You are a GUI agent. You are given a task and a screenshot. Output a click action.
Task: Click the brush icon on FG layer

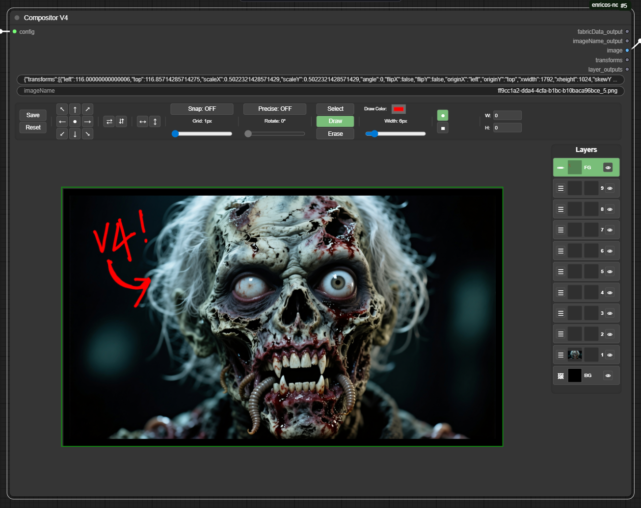coord(561,168)
